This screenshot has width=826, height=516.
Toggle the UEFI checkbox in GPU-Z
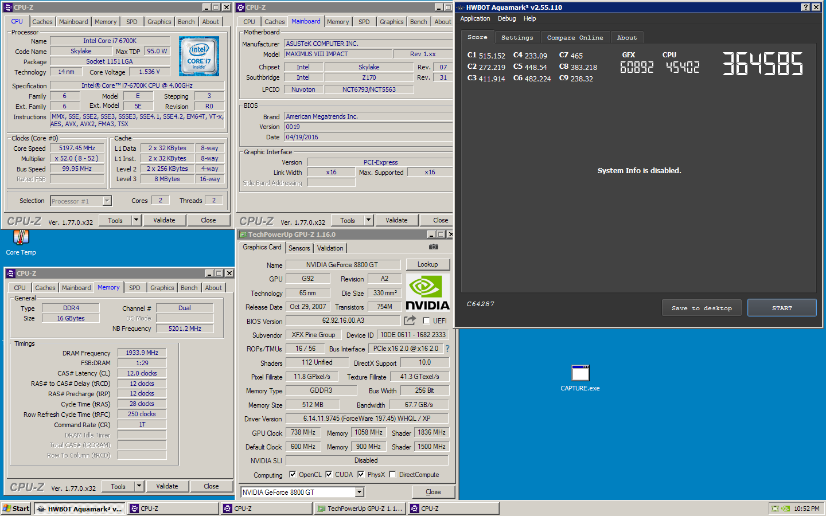coord(426,321)
